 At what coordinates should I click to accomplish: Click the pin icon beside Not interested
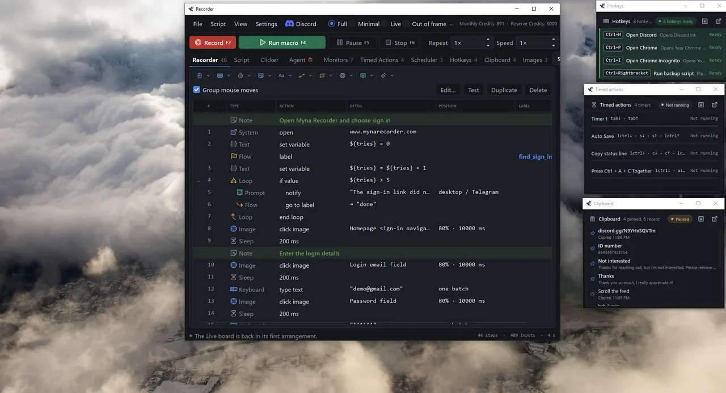pos(593,264)
